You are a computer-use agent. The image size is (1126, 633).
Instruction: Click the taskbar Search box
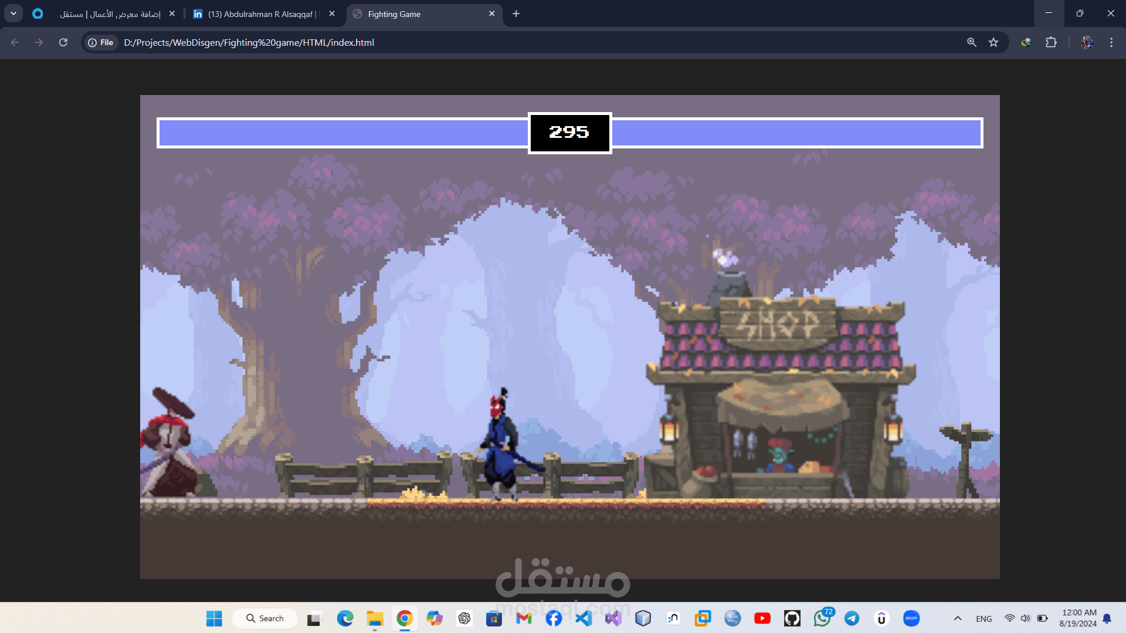click(x=265, y=618)
